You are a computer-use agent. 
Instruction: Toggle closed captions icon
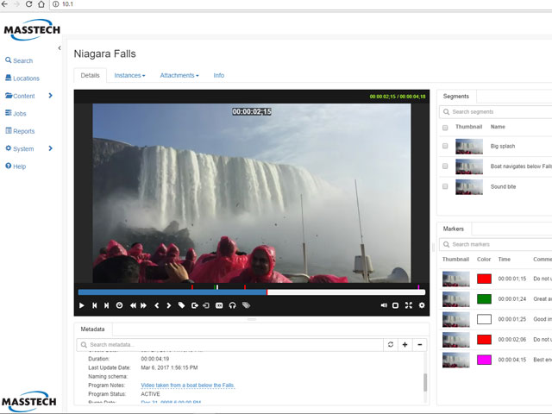pos(219,305)
